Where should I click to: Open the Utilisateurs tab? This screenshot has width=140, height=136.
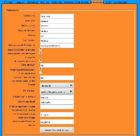(32, 2)
